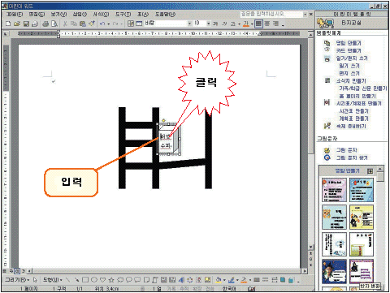This screenshot has height=293, width=390.
Task: Click the Undo arrow icon
Action: coord(102,24)
